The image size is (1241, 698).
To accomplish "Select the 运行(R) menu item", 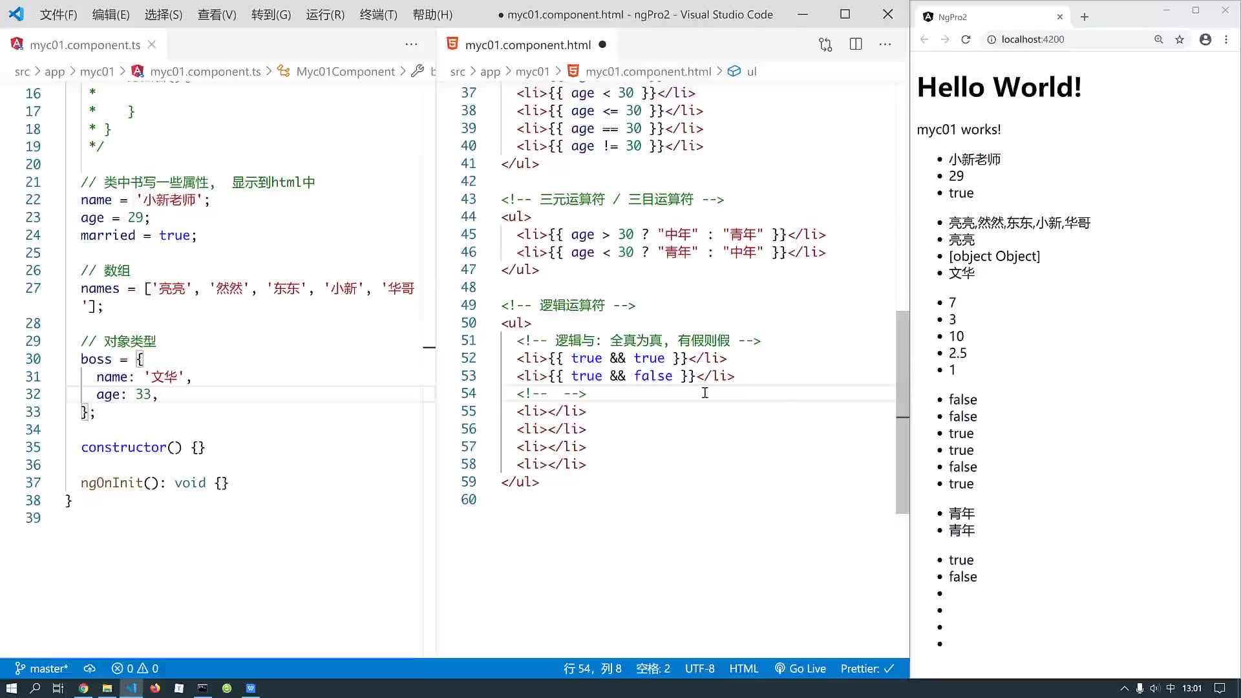I will 326,14.
